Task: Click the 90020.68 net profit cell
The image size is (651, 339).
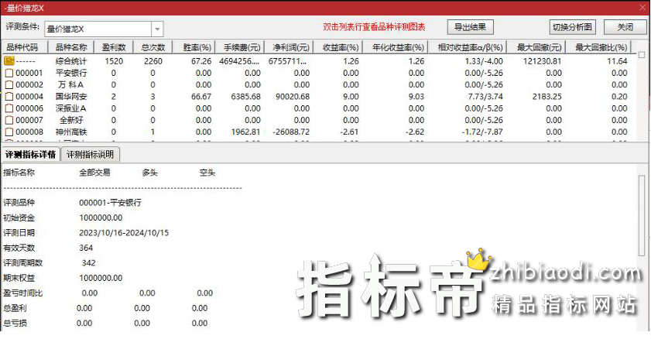Action: point(293,97)
